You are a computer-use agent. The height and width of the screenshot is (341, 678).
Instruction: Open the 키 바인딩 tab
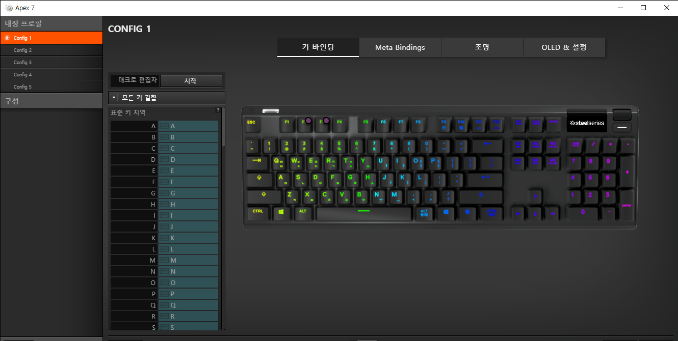(318, 47)
